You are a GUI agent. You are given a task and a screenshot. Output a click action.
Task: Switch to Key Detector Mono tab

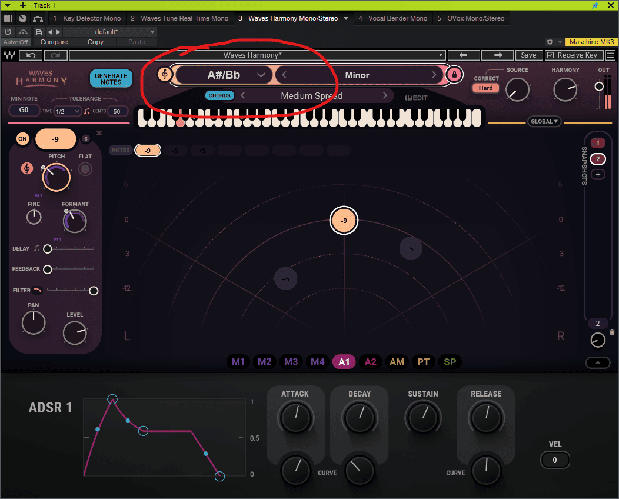(x=87, y=18)
